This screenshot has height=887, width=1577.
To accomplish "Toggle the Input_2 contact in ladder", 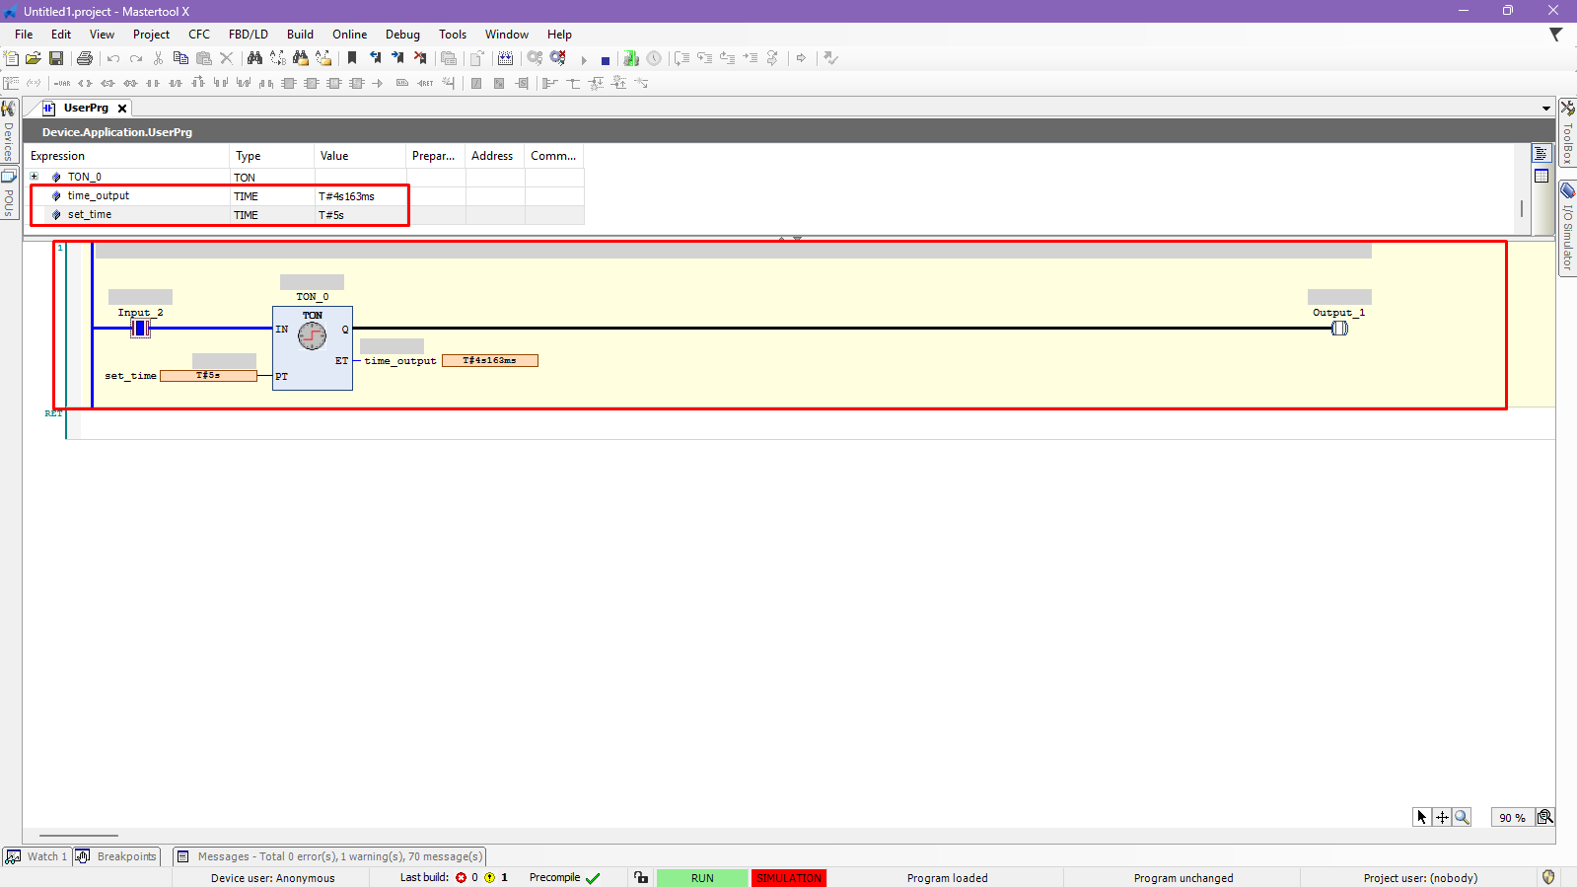I will point(140,329).
